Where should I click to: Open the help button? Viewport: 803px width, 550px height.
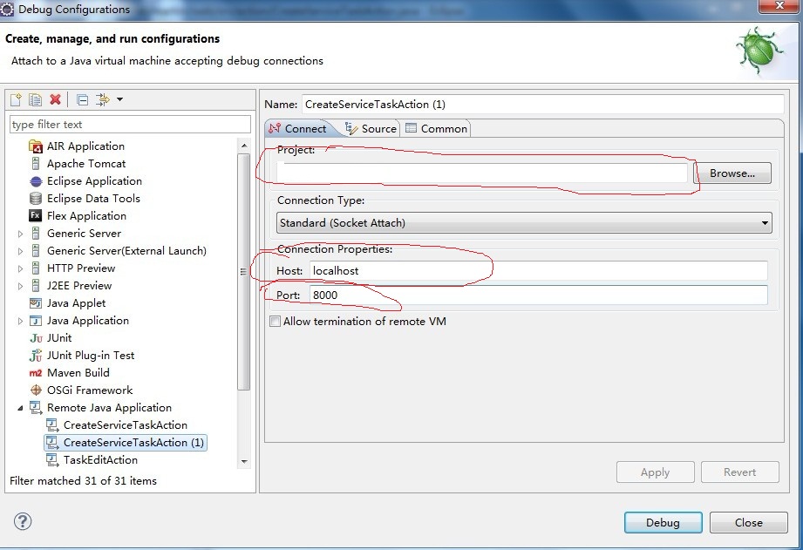point(22,521)
